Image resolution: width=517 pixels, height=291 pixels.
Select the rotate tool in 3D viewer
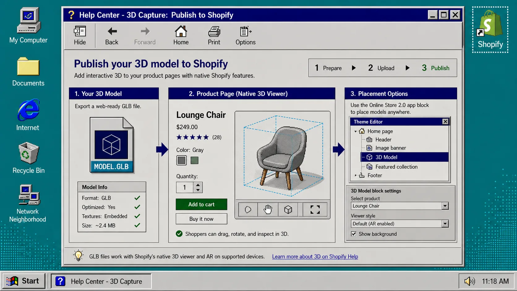coord(248,210)
